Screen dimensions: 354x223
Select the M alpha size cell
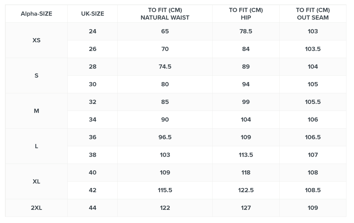coord(36,111)
